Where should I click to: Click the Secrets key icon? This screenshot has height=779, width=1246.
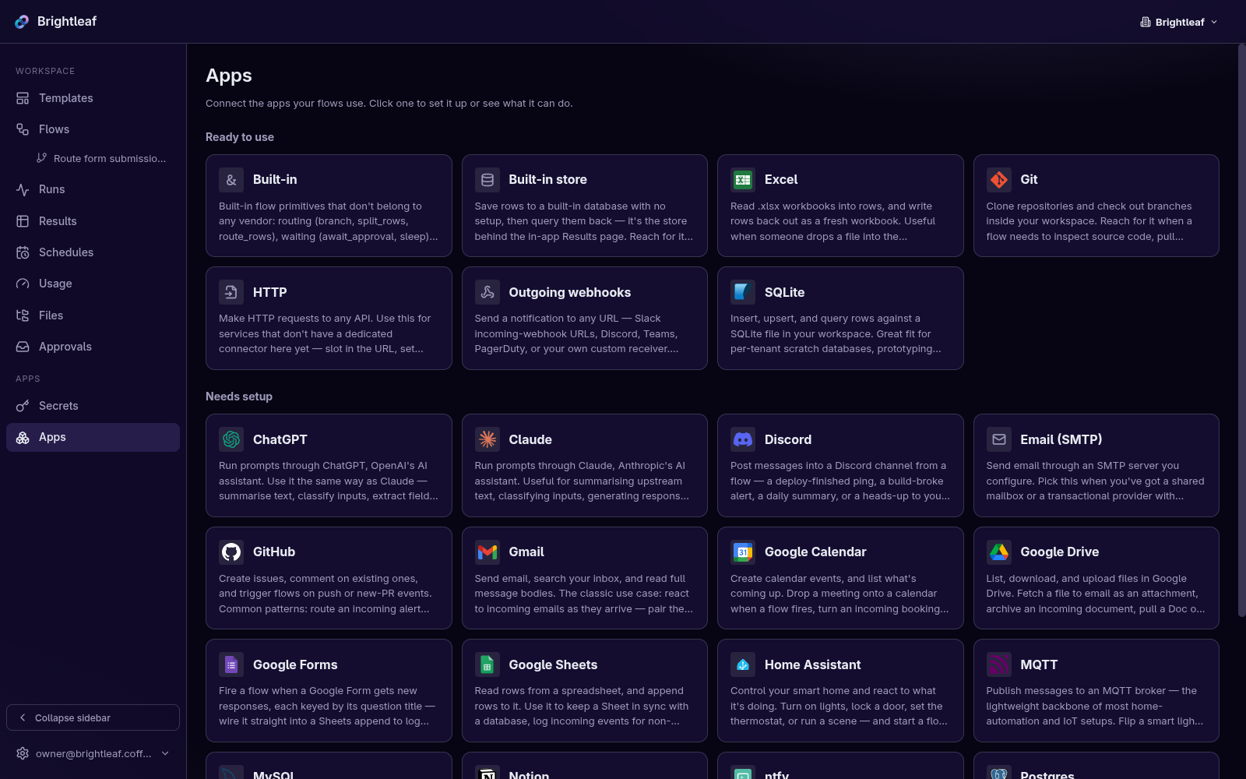point(23,406)
